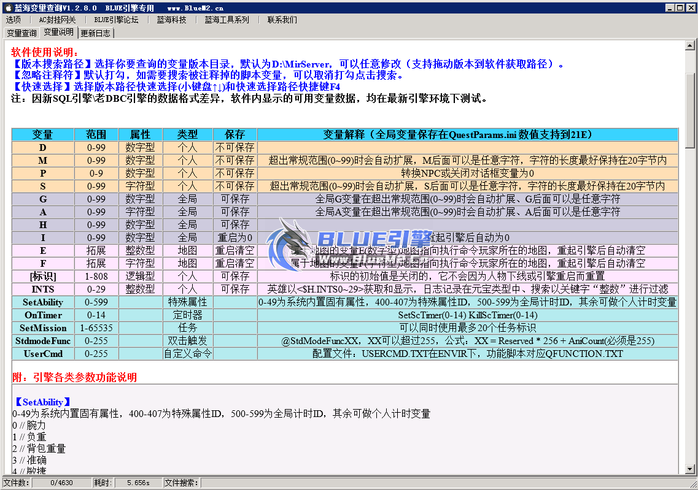Open the AC封挂网关 menu
This screenshot has width=698, height=490.
point(57,20)
